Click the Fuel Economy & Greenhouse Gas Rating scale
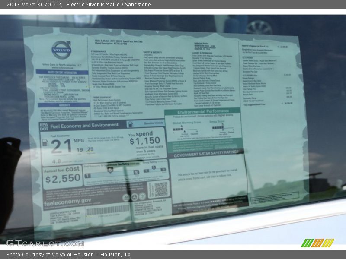The width and height of the screenshot is (346, 259). 112,173
